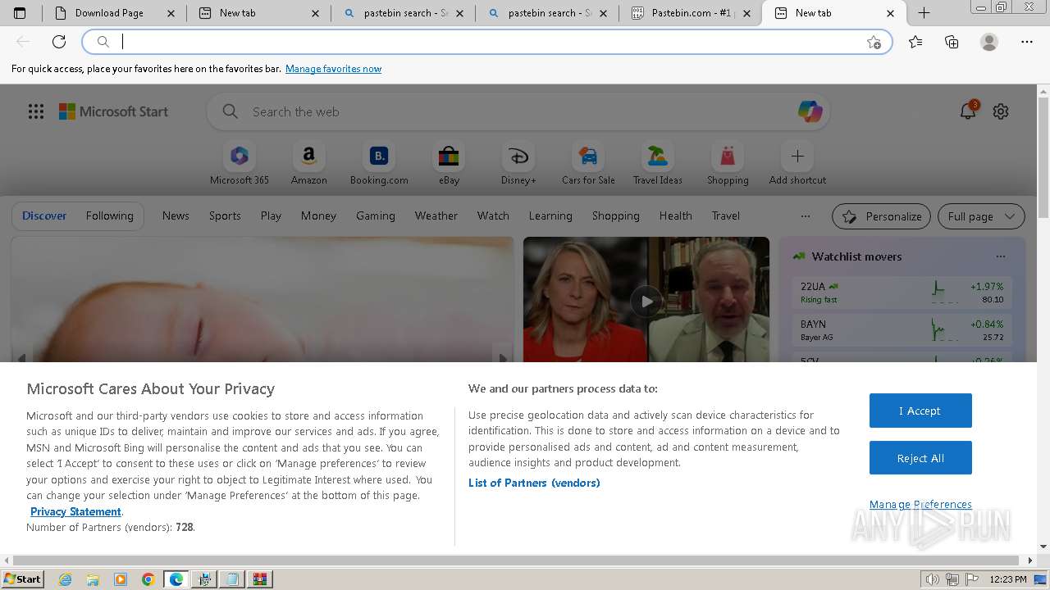Image resolution: width=1050 pixels, height=590 pixels.
Task: Open the Full page layout dropdown
Action: (x=981, y=216)
